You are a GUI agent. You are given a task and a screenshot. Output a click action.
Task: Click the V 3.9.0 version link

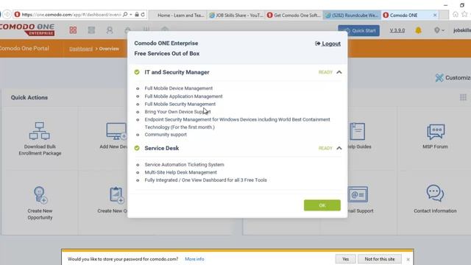click(397, 30)
